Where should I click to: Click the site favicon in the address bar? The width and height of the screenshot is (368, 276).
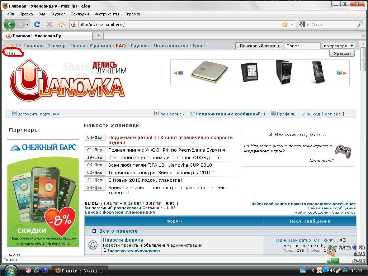coord(74,25)
